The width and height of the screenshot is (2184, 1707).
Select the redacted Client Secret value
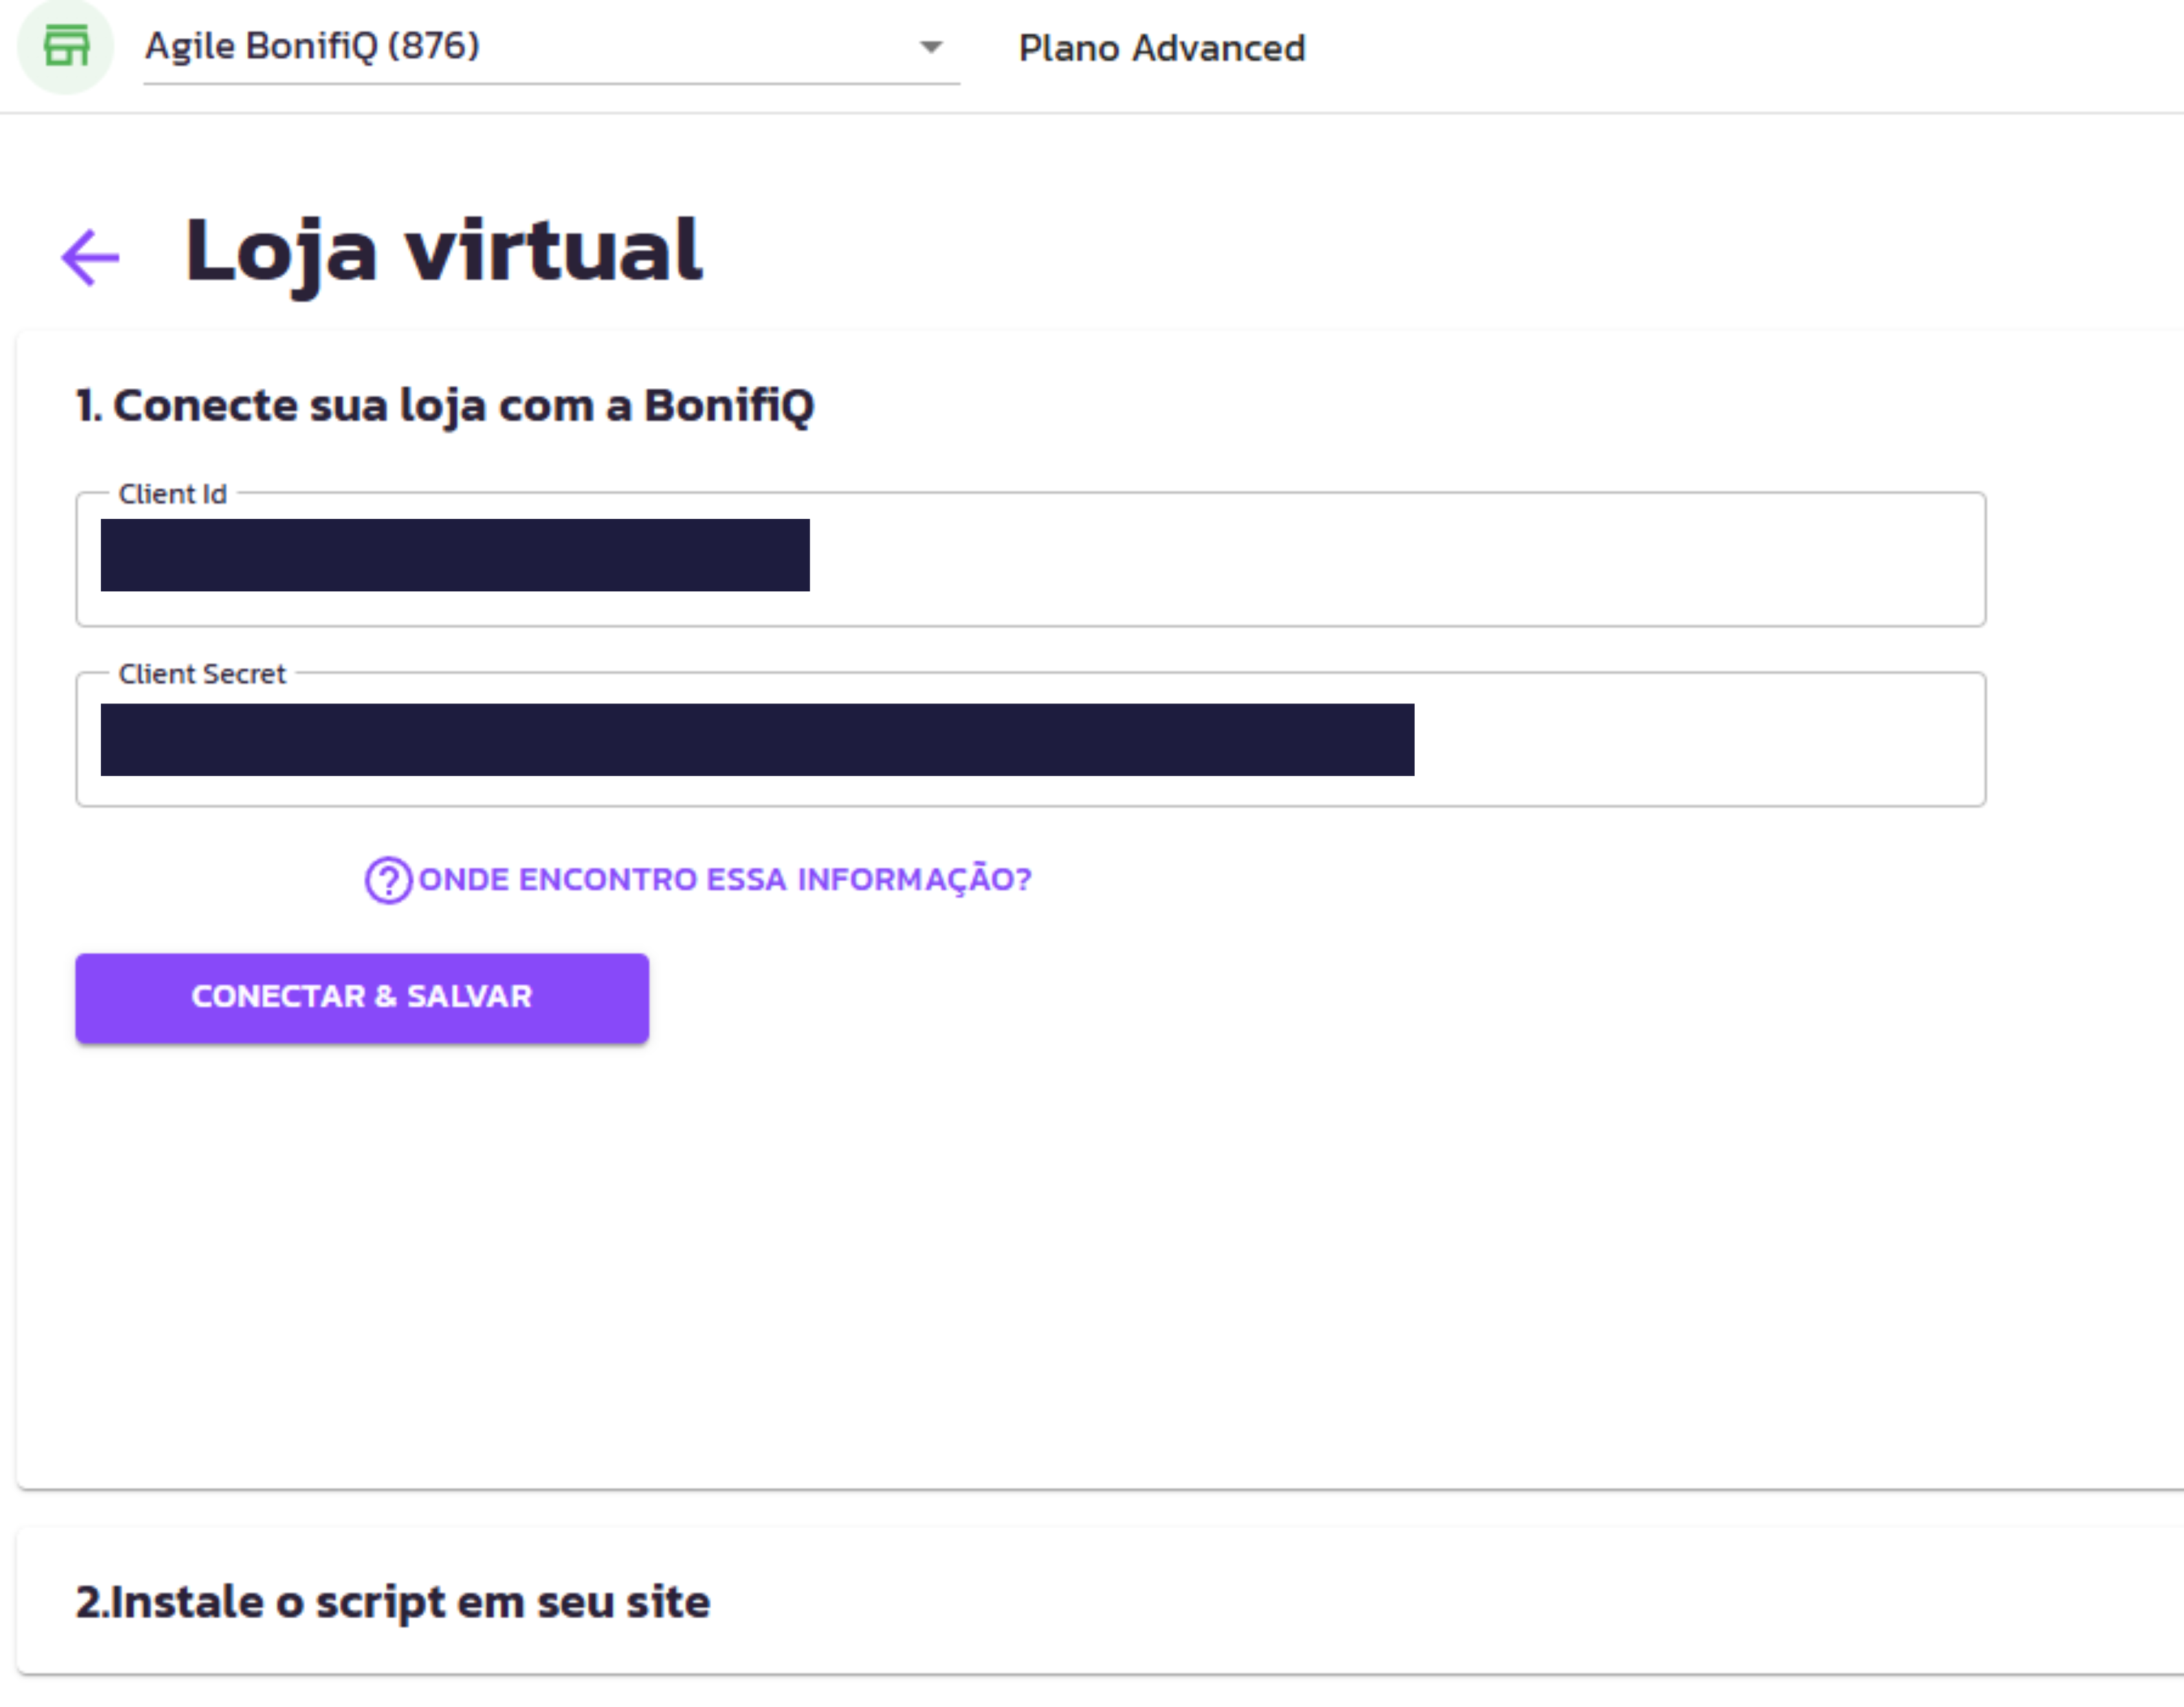[757, 740]
